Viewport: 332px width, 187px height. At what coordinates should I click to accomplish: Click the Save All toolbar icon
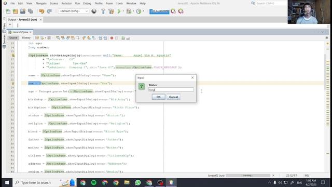pos(30,11)
